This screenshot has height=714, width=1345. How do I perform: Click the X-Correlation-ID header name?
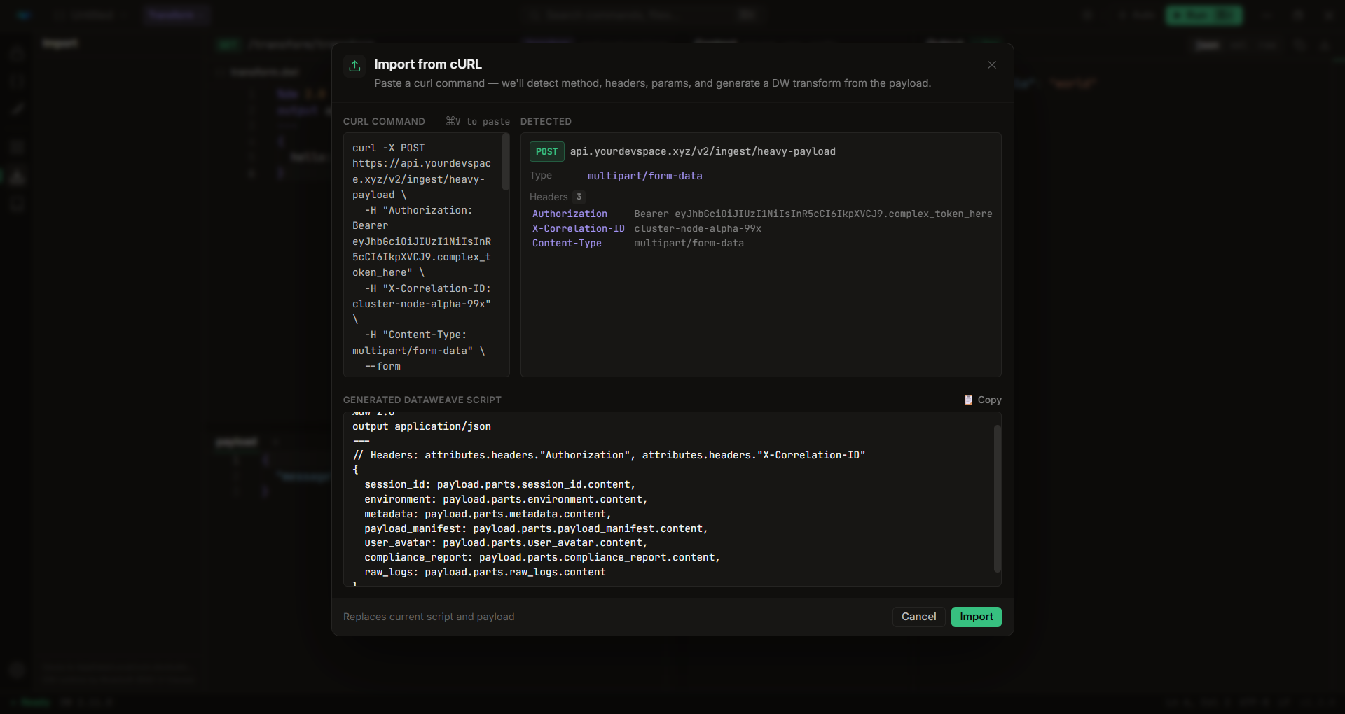[578, 228]
